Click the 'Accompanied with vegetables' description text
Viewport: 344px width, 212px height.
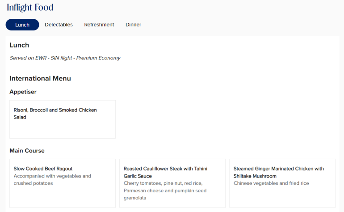tap(52, 176)
